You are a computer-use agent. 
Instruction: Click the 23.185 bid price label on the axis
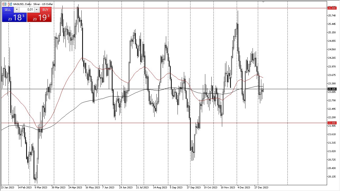click(x=332, y=89)
